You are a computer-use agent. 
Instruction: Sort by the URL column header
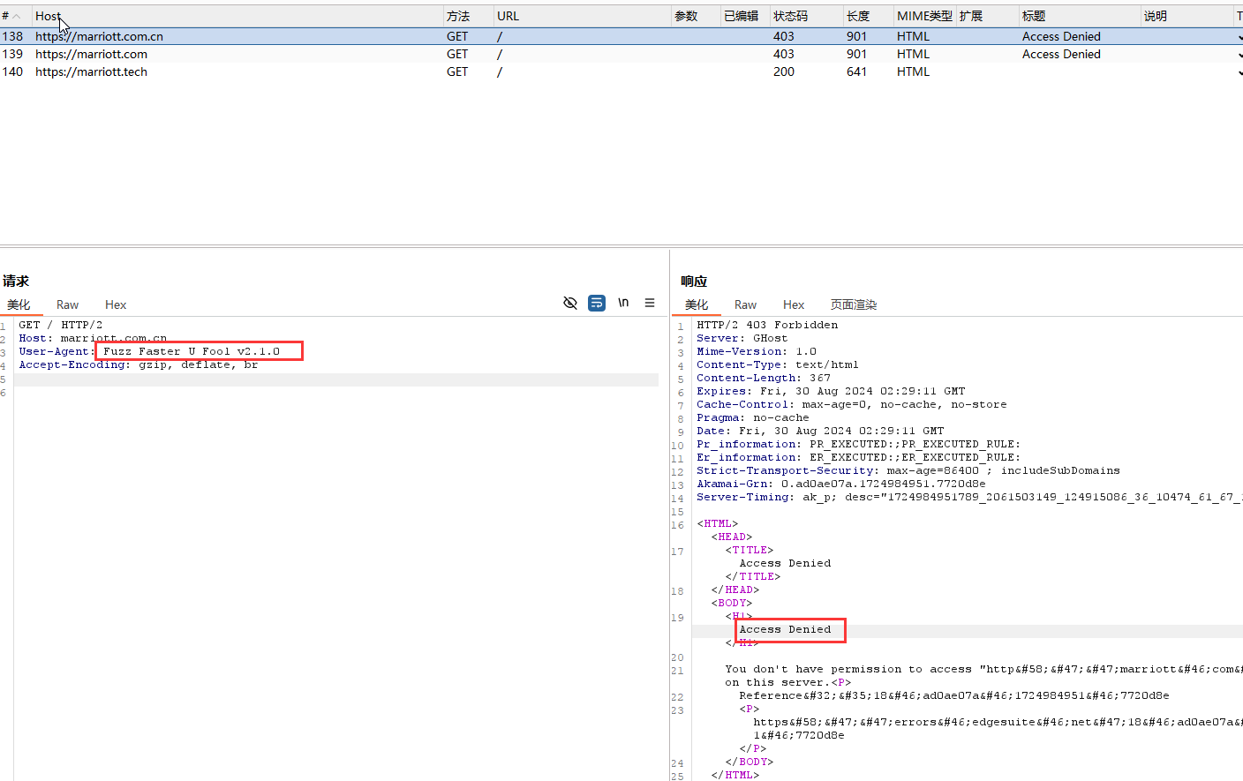582,16
